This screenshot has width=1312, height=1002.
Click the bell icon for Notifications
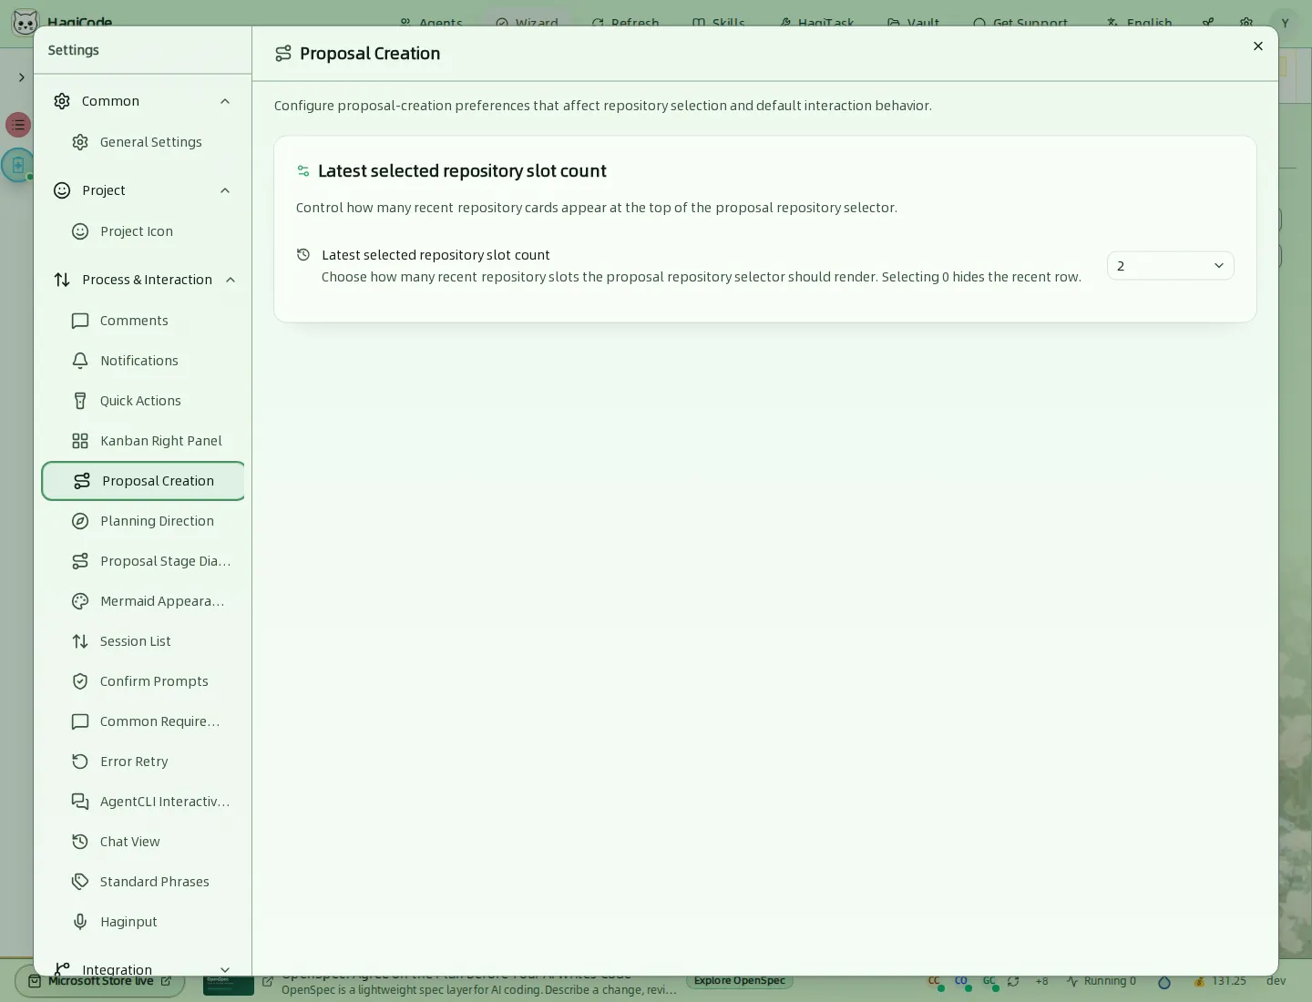click(x=80, y=361)
